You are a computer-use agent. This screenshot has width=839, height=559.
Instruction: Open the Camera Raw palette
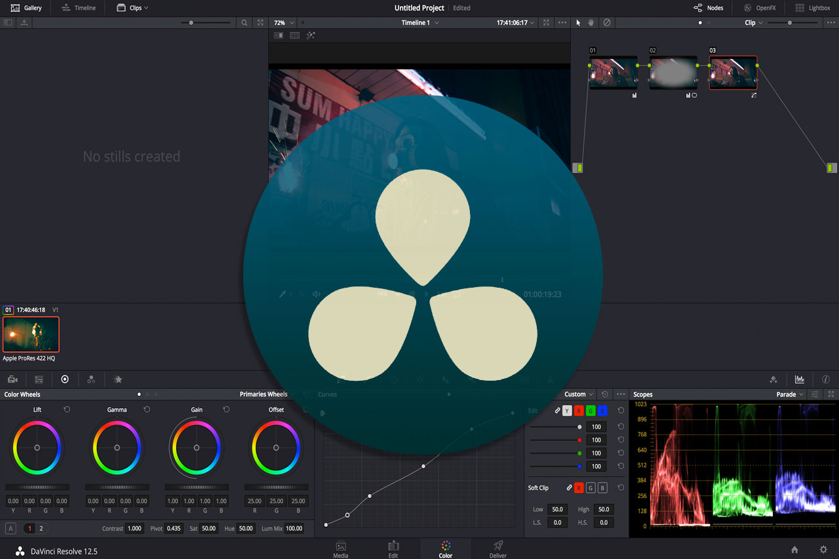[x=12, y=379]
